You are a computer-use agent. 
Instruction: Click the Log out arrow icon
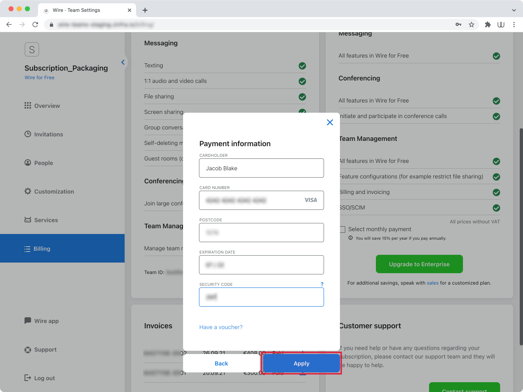click(28, 378)
